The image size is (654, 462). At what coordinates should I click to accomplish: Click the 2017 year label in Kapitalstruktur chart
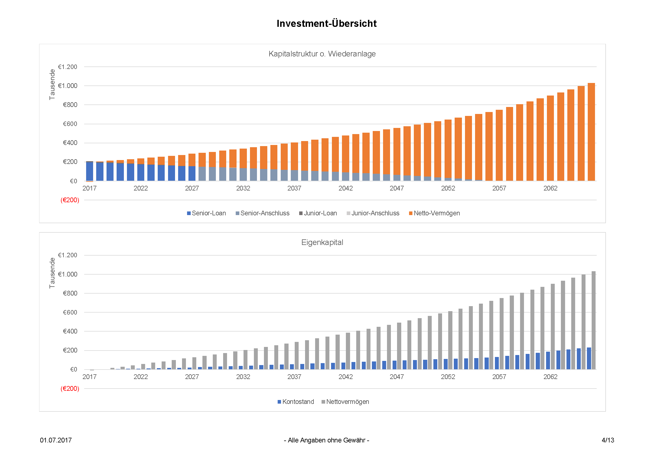[x=89, y=188]
